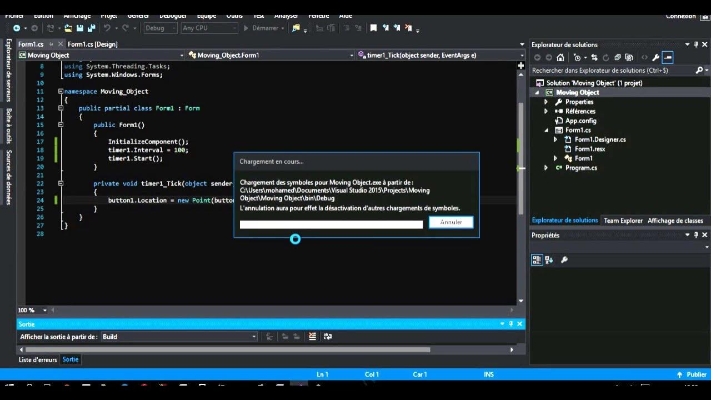The height and width of the screenshot is (400, 711).
Task: Click View Code icon in Solution Explorer
Action: pyautogui.click(x=644, y=57)
